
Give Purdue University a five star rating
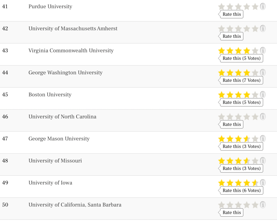[x=255, y=7]
